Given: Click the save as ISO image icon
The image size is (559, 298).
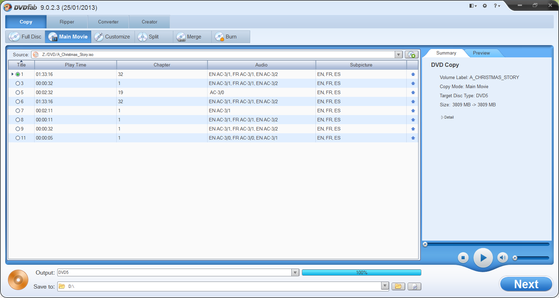Looking at the screenshot, I should 414,286.
